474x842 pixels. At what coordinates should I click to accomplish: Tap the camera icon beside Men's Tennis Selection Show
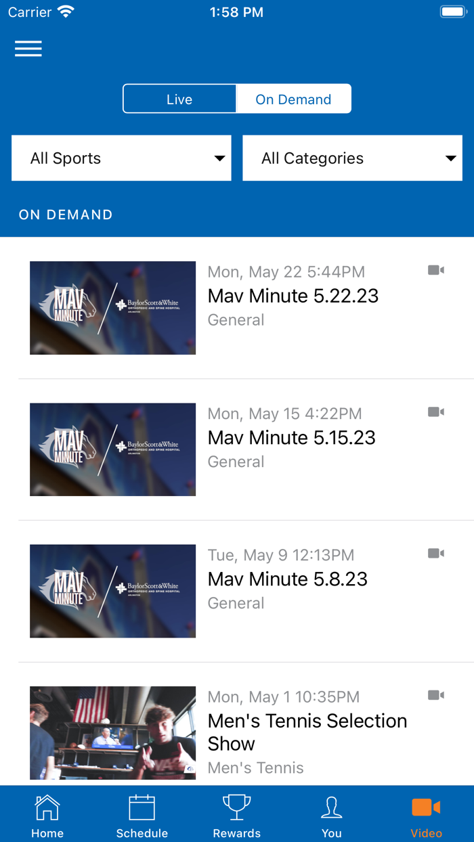(x=437, y=695)
